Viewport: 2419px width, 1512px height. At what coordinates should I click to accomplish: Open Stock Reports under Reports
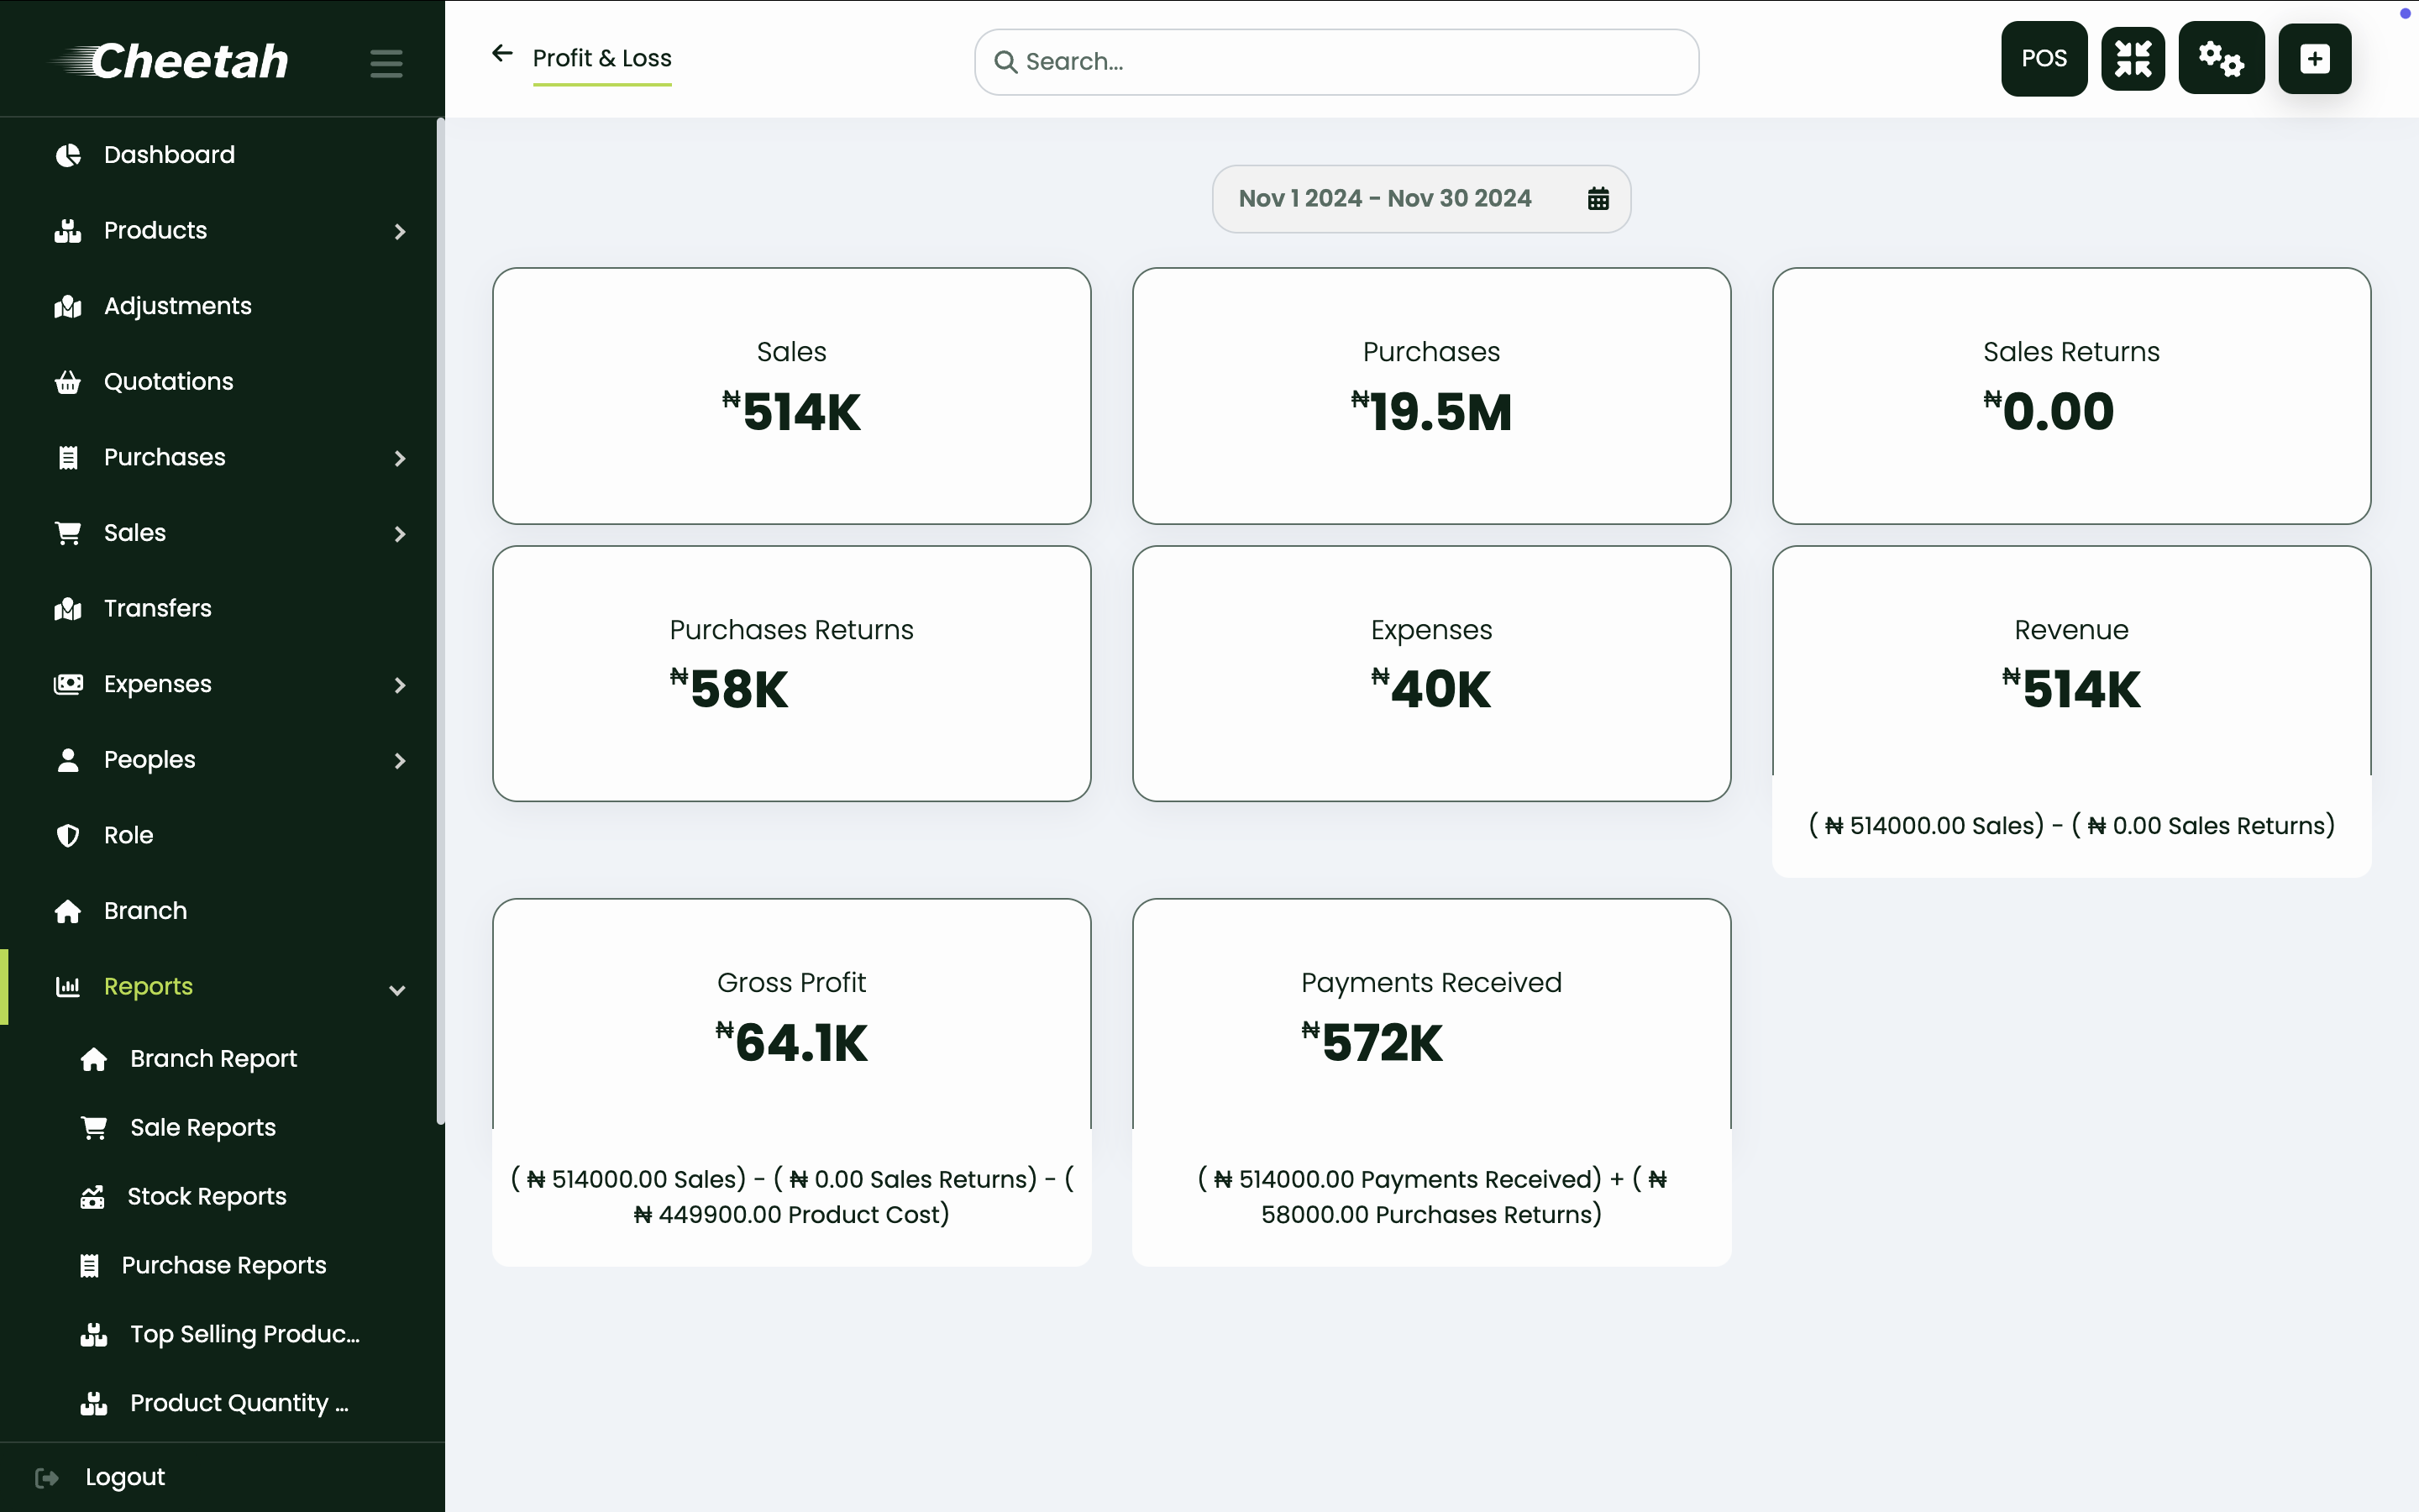point(207,1196)
